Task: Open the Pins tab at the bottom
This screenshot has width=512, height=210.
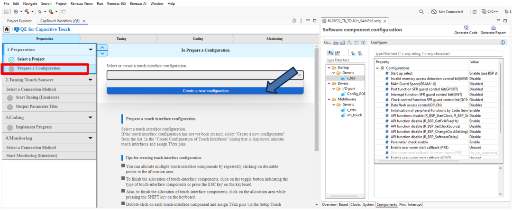Action: click(x=402, y=205)
